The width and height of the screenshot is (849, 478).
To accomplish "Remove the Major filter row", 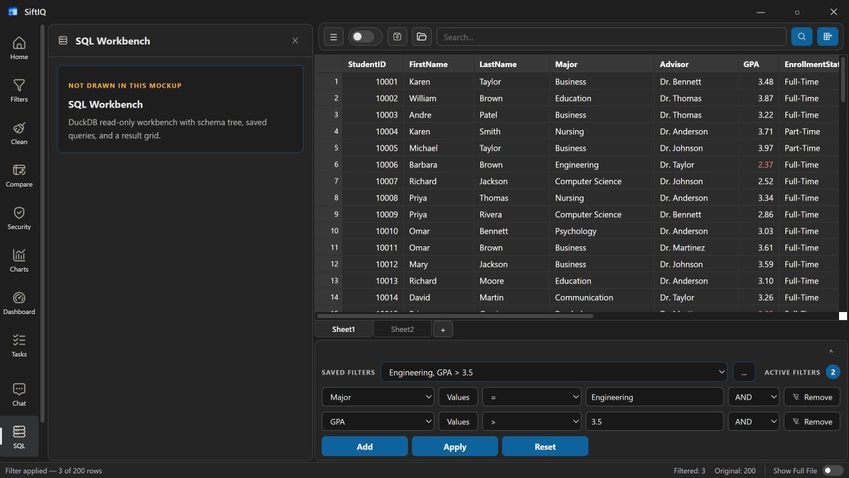I will pyautogui.click(x=812, y=397).
